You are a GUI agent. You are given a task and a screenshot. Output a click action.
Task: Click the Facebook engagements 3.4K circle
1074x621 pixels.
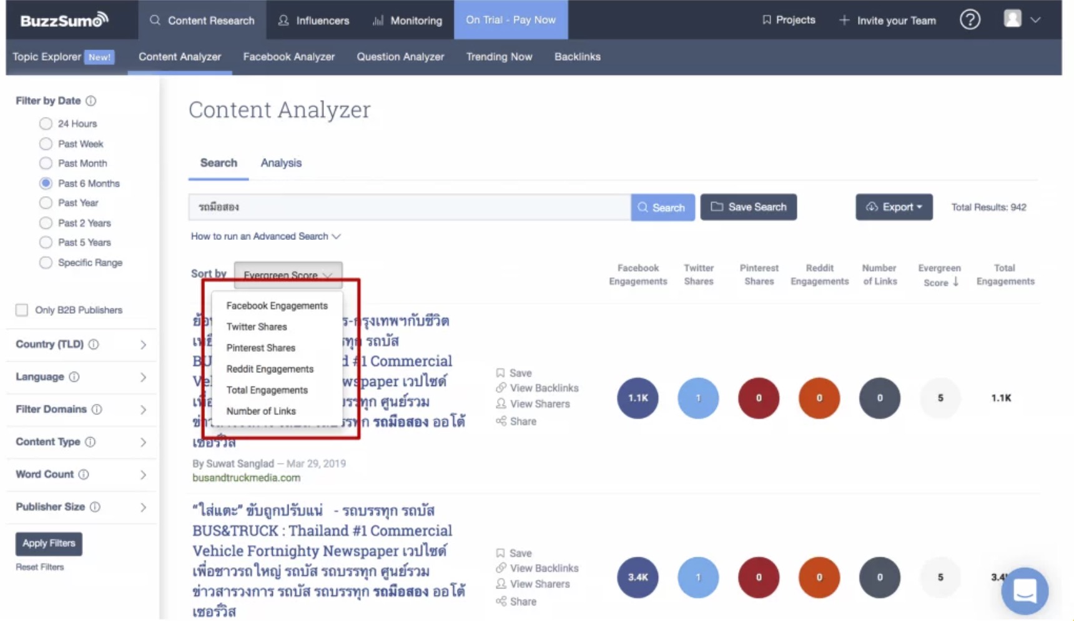[x=638, y=577]
